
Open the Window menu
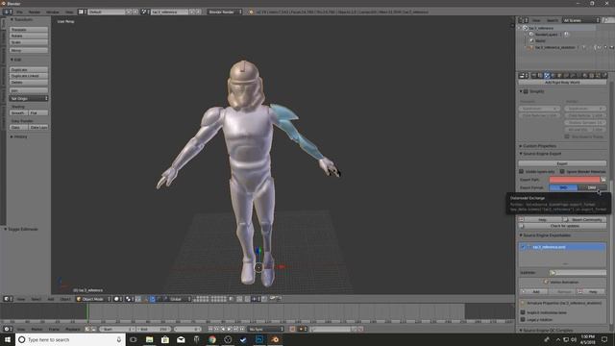pos(53,12)
